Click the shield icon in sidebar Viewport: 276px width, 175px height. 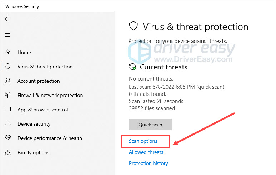[x=8, y=67]
